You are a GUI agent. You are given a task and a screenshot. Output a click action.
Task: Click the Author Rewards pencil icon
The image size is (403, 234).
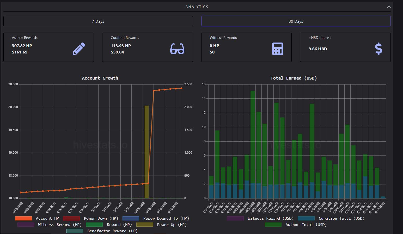[x=79, y=49]
